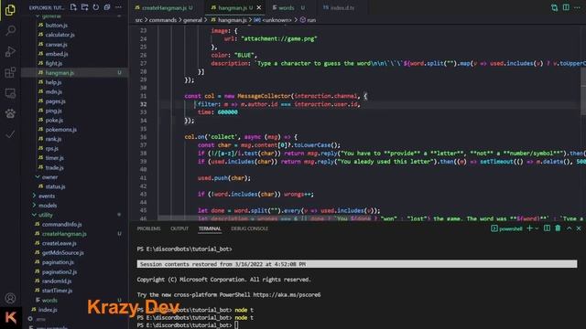Open the checkmark view in activity bar
The image size is (586, 329).
10,134
